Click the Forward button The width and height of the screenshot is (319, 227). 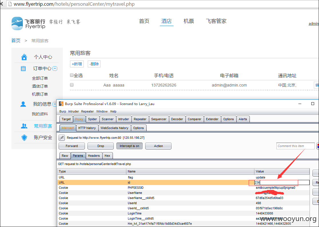72,146
